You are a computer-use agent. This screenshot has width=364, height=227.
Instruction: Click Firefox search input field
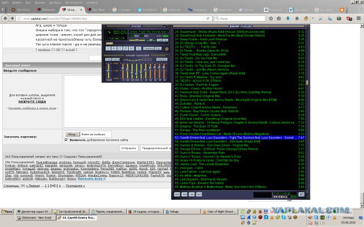click(x=239, y=18)
